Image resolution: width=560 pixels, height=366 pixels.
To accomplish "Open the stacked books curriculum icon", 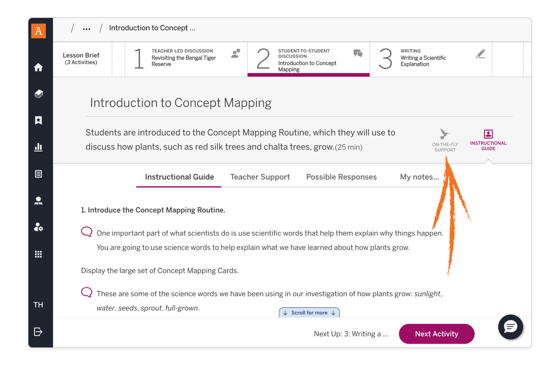I will [x=38, y=94].
